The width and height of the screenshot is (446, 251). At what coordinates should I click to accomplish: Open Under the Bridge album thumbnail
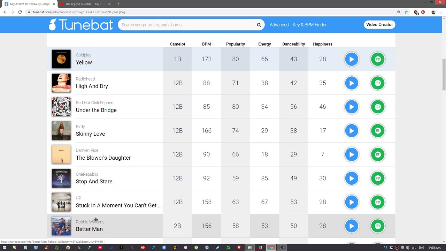pyautogui.click(x=61, y=107)
